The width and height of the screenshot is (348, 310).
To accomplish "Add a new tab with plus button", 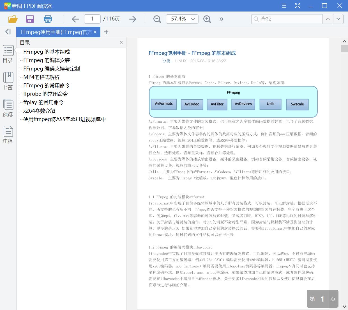I will coord(106,32).
